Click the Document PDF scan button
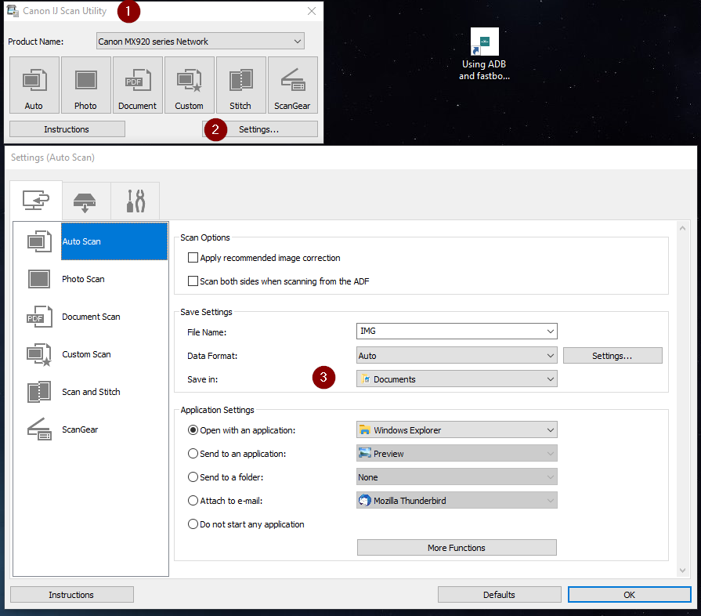This screenshot has height=616, width=701. [x=138, y=85]
